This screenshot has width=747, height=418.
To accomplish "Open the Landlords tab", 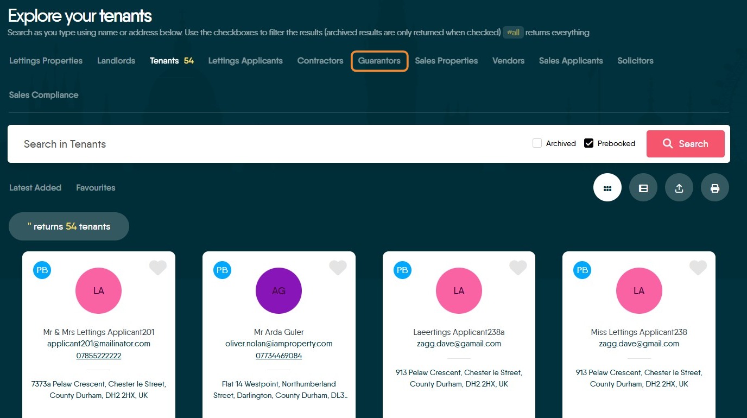I will click(x=116, y=61).
